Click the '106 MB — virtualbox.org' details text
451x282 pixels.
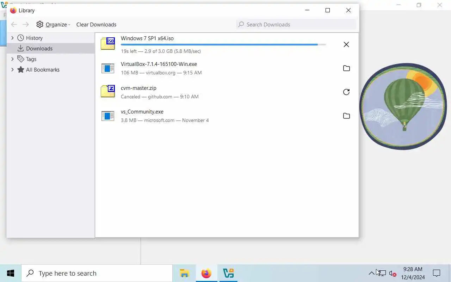161,73
